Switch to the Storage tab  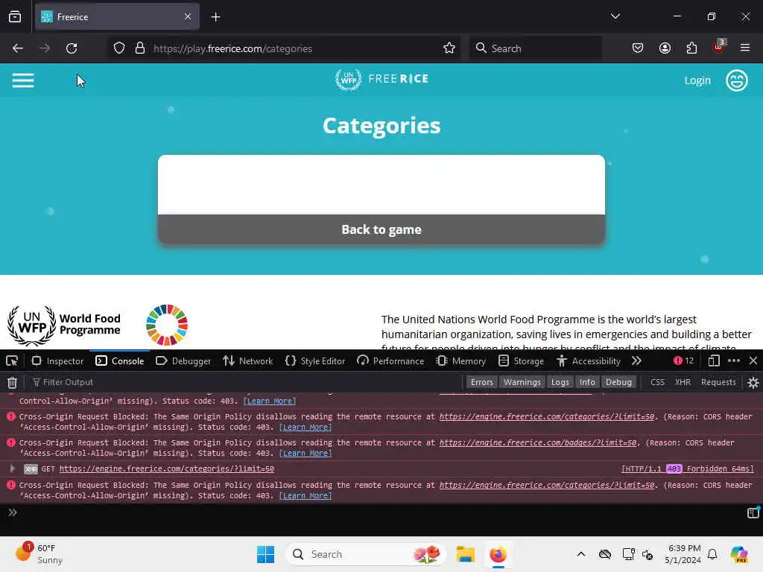click(521, 361)
